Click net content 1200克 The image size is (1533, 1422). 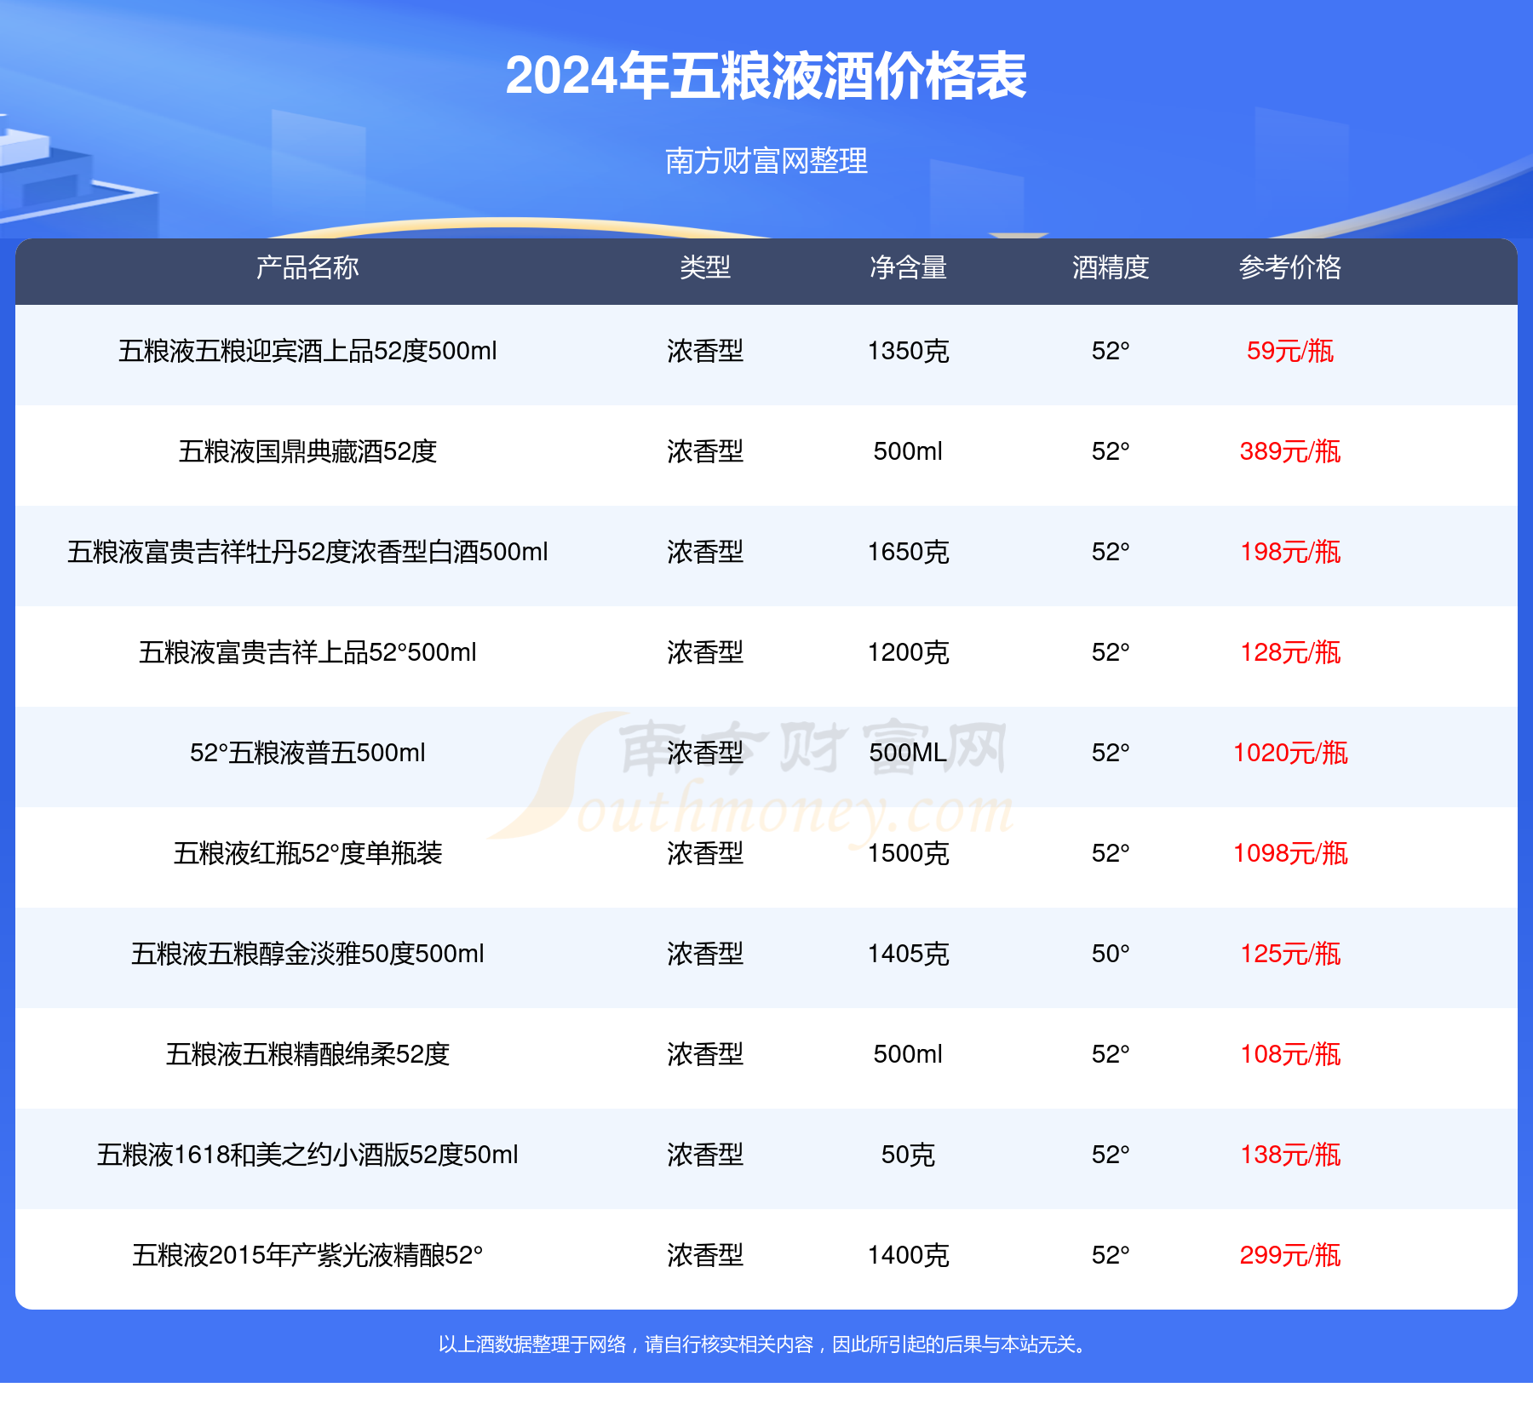908,652
